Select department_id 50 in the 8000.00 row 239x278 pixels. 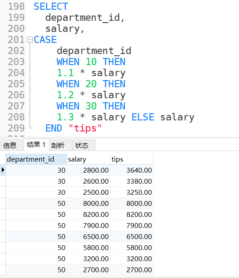pyautogui.click(x=36, y=203)
